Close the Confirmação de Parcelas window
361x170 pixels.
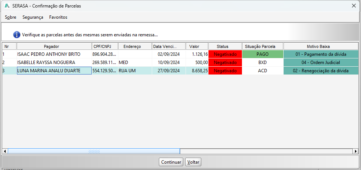coord(353,6)
